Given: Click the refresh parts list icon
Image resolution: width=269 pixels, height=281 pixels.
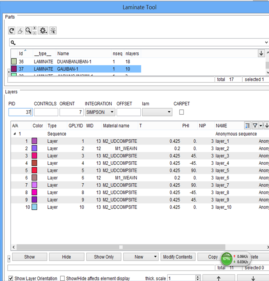Looking at the screenshot, I should [x=12, y=31].
